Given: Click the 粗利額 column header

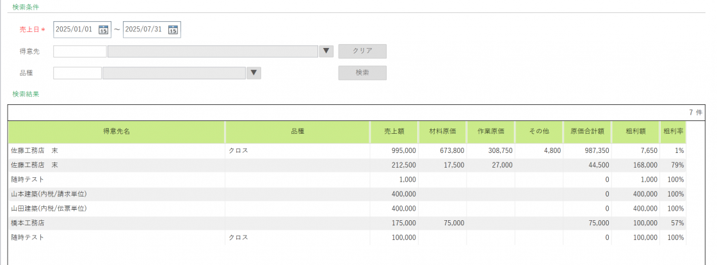Looking at the screenshot, I should [636, 131].
